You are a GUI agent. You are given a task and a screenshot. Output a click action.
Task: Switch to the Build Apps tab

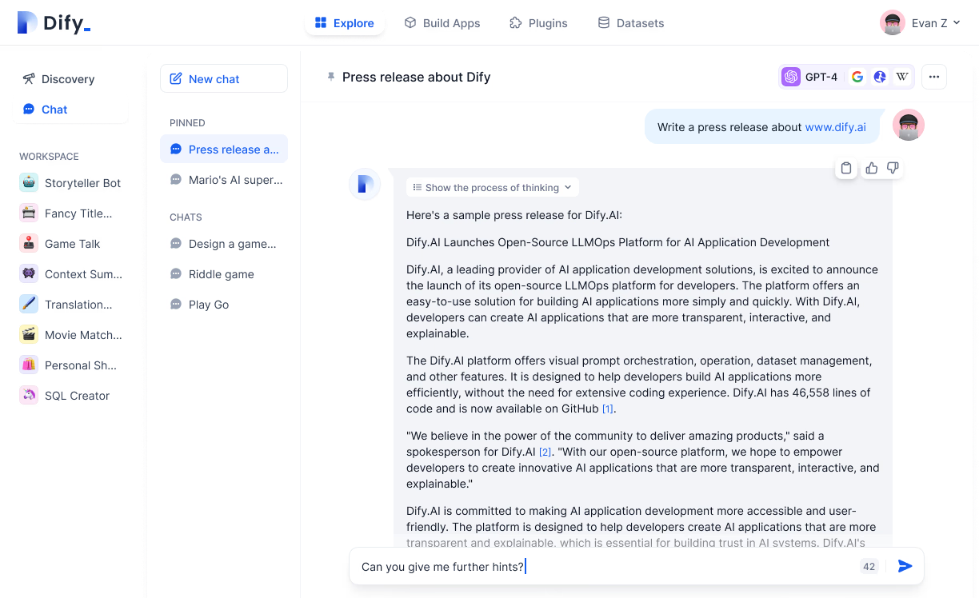point(442,23)
